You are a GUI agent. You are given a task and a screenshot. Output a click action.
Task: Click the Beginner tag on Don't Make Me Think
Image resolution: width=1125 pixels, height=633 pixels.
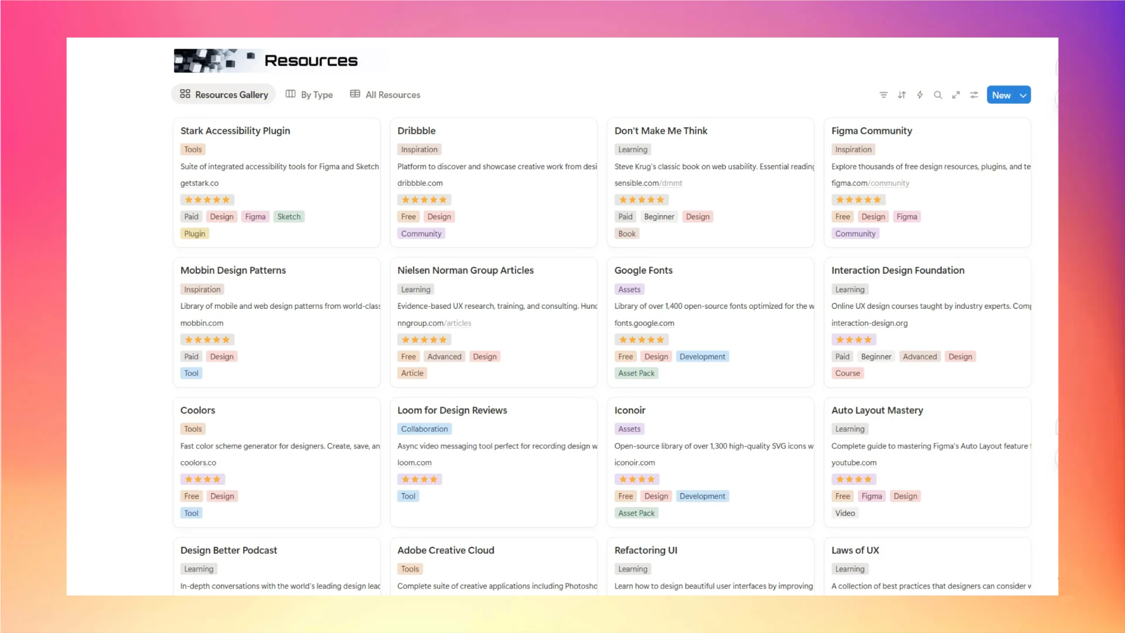coord(659,216)
